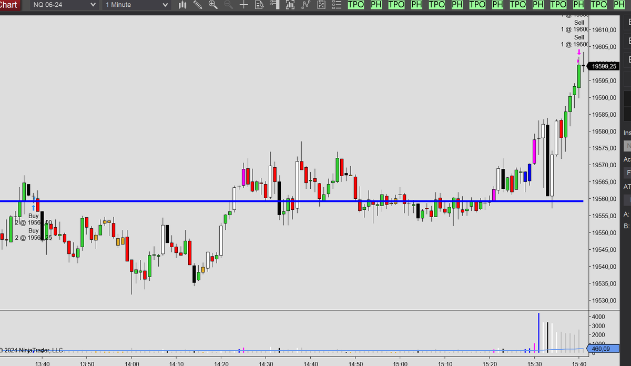
Task: Click the 14:00 time axis label
Action: 132,363
